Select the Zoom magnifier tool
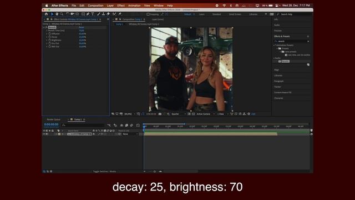355x200 pixels. click(x=62, y=14)
